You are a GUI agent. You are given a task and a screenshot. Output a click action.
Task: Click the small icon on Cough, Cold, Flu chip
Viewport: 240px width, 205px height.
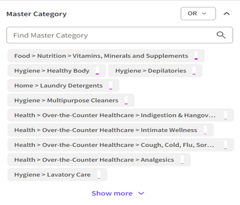pyautogui.click(x=226, y=145)
